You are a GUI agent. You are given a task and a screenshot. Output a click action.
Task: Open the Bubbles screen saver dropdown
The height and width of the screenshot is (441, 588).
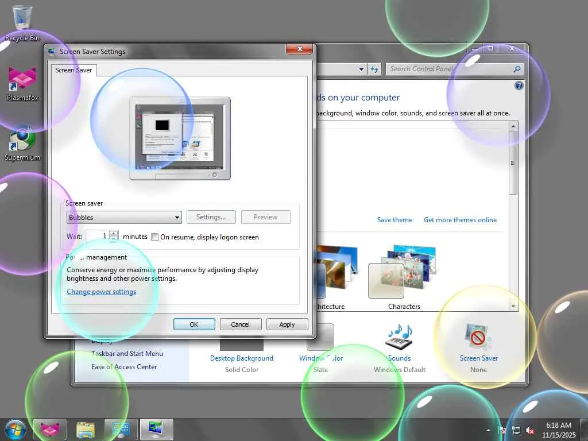pyautogui.click(x=124, y=218)
